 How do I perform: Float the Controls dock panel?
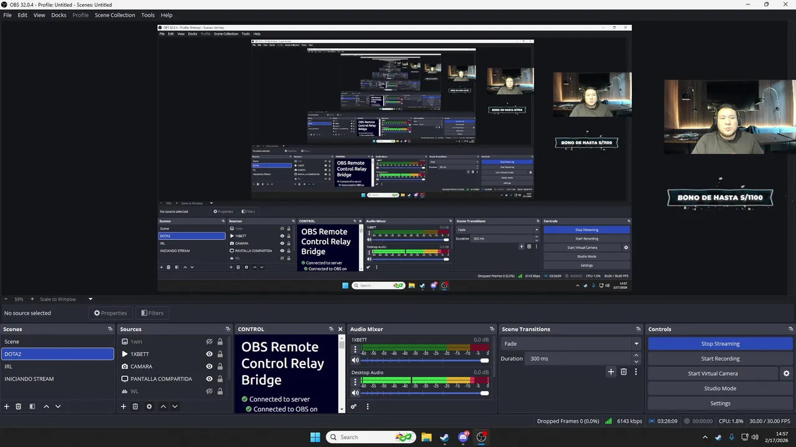791,329
